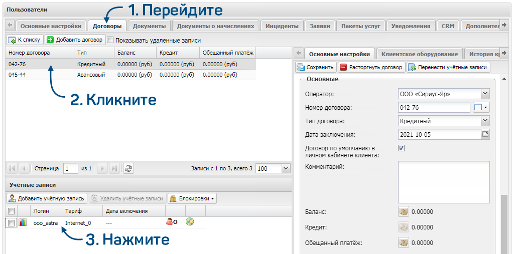
Task: Click icon next to Обещанный платёж value
Action: (403, 242)
